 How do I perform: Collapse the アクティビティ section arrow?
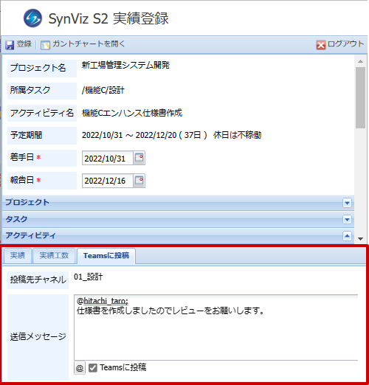point(347,236)
